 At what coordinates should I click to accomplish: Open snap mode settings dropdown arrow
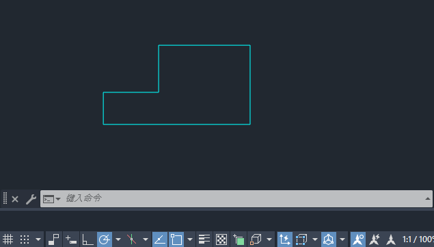38,239
